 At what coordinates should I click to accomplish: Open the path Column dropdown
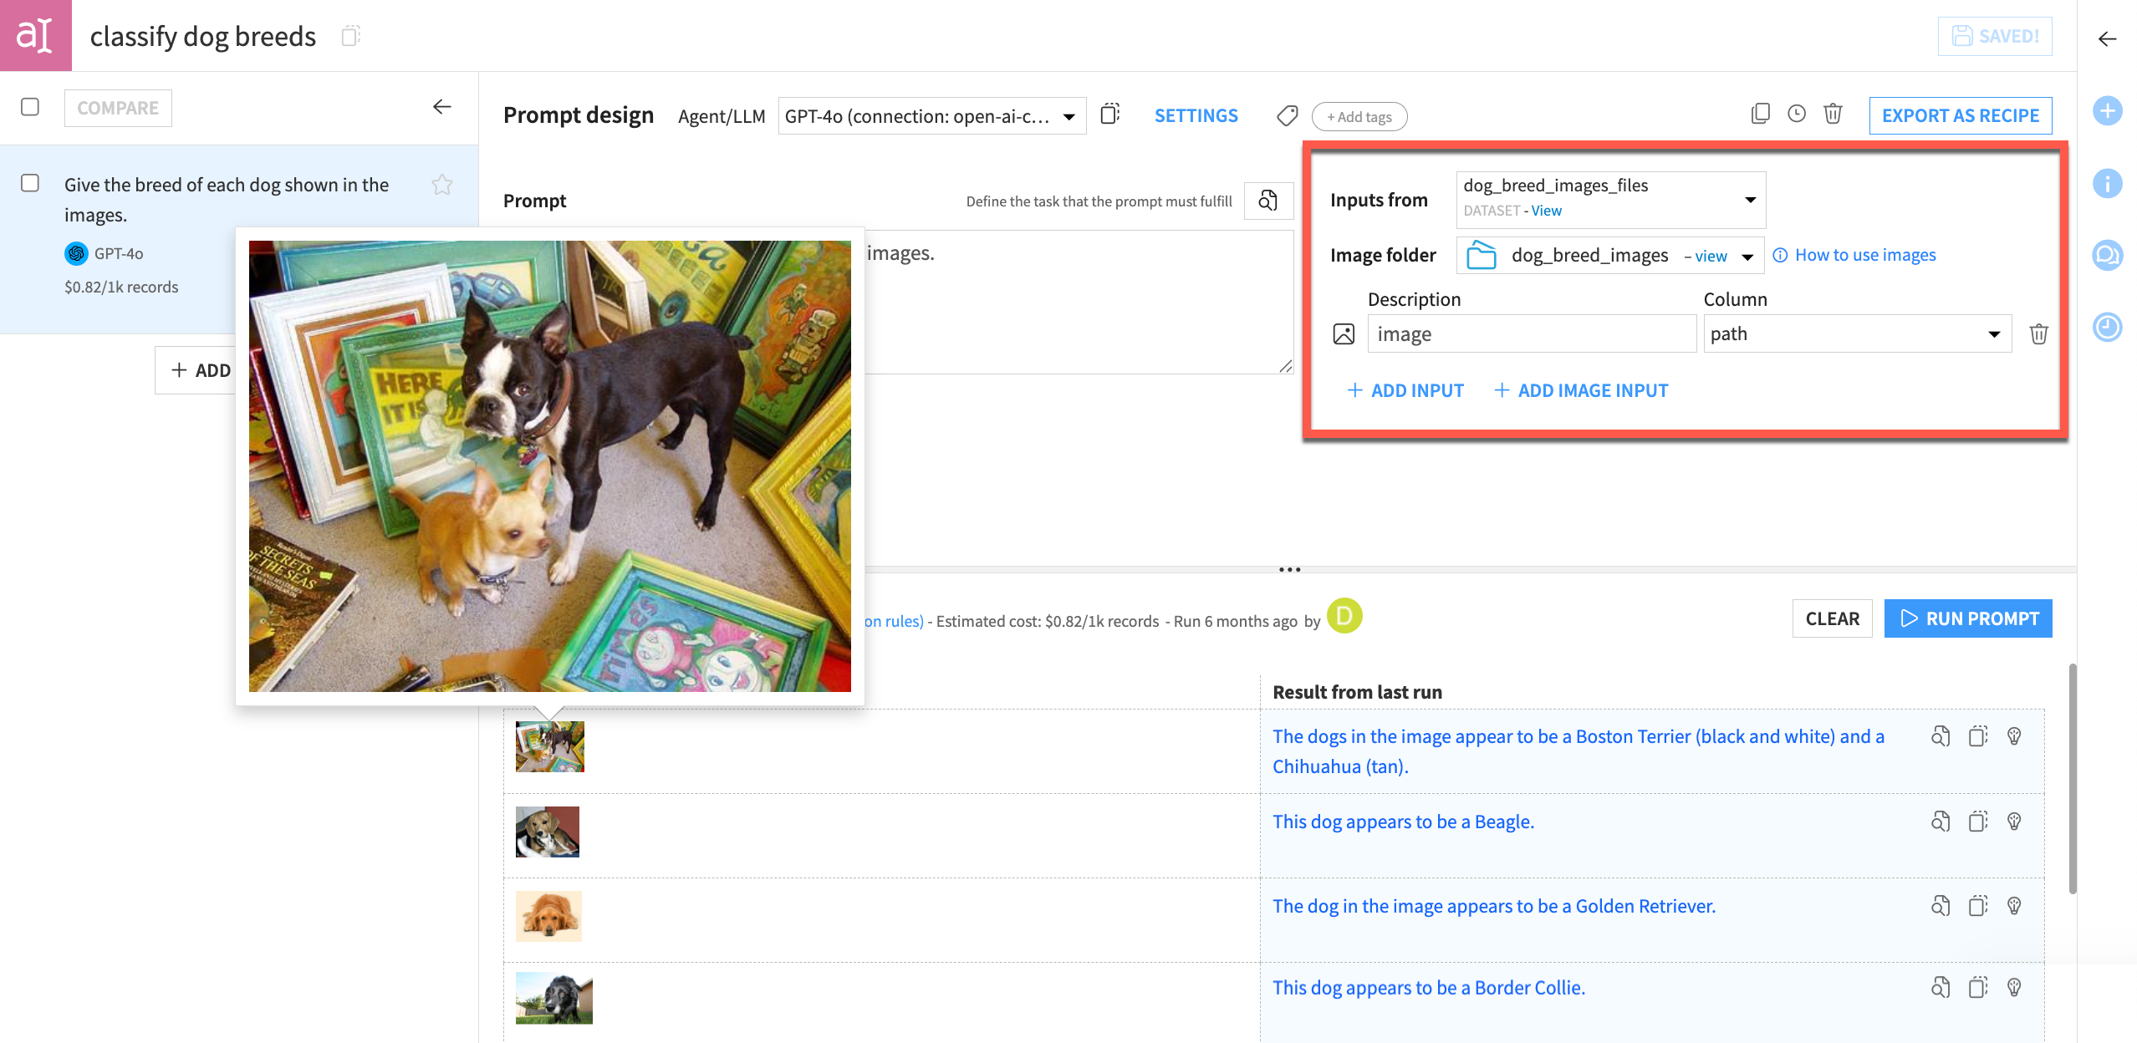click(x=1995, y=333)
